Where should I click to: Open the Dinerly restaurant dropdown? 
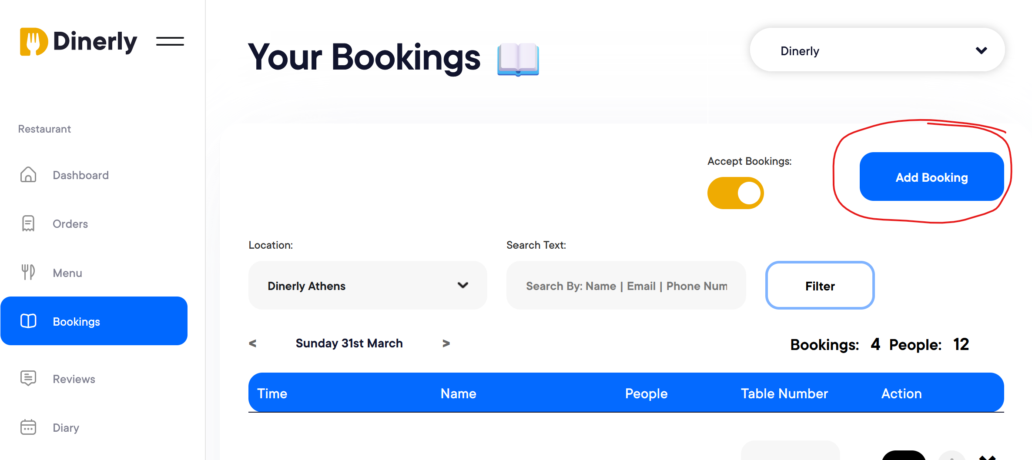point(877,50)
